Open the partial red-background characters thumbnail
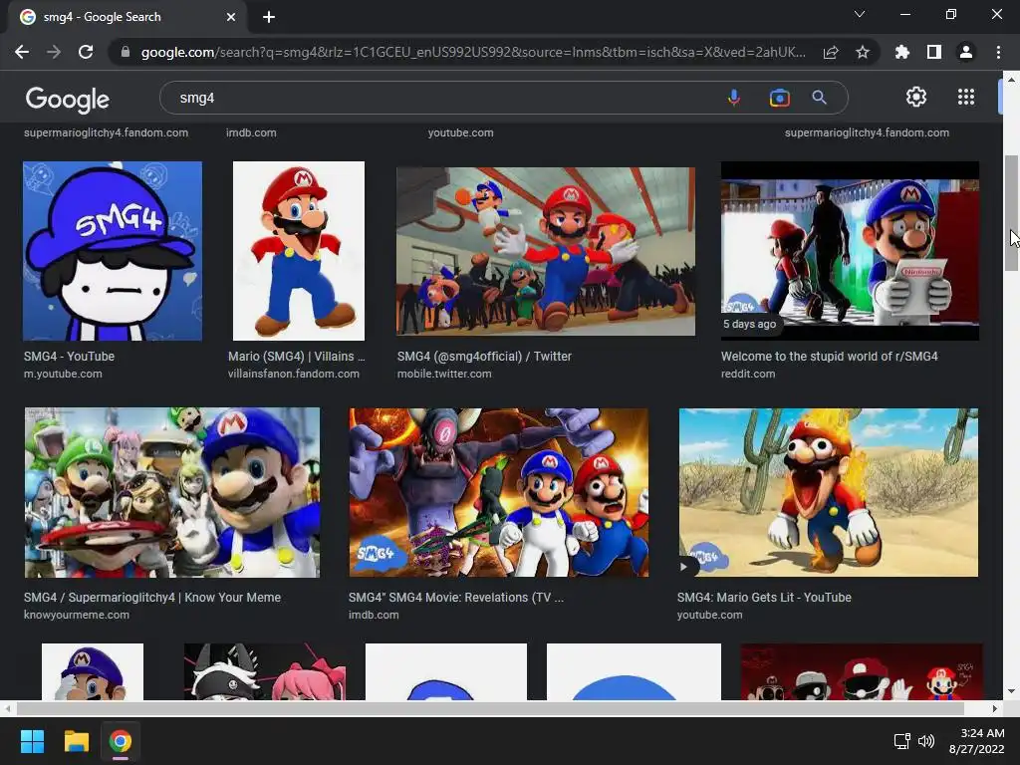Viewport: 1020px width, 765px height. tap(862, 672)
